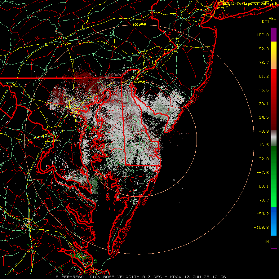Click the 76.7 velocity scale value

(264, 62)
